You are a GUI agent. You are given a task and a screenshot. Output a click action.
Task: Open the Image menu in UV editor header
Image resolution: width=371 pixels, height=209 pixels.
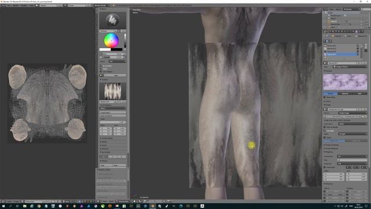[16, 201]
